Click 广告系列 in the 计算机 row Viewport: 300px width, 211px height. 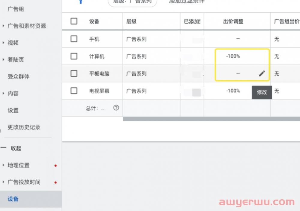(x=136, y=56)
